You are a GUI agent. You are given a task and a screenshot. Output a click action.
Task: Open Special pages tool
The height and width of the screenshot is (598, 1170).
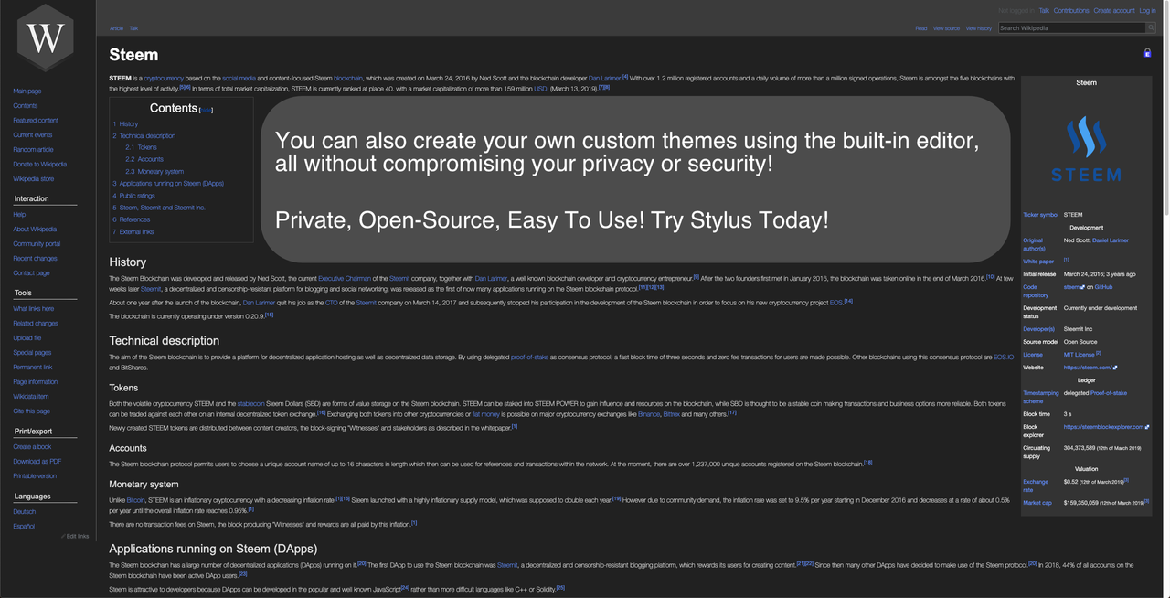(x=32, y=353)
